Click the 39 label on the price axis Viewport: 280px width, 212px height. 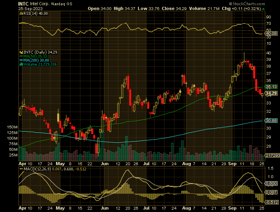click(x=268, y=60)
